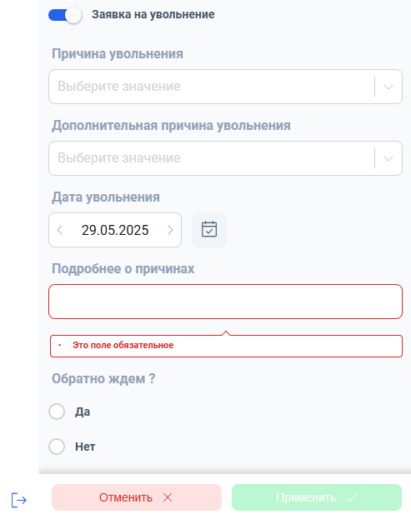Open the Причина увольнения dropdown
The image size is (411, 514).
click(x=225, y=87)
